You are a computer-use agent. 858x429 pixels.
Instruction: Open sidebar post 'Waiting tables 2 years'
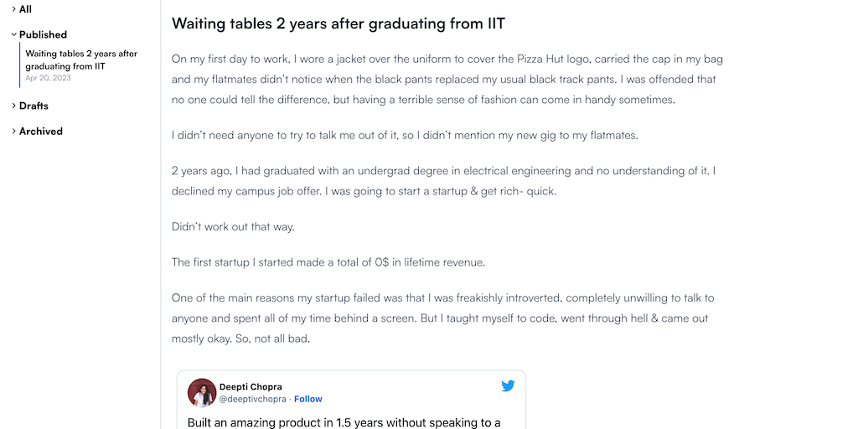tap(80, 59)
